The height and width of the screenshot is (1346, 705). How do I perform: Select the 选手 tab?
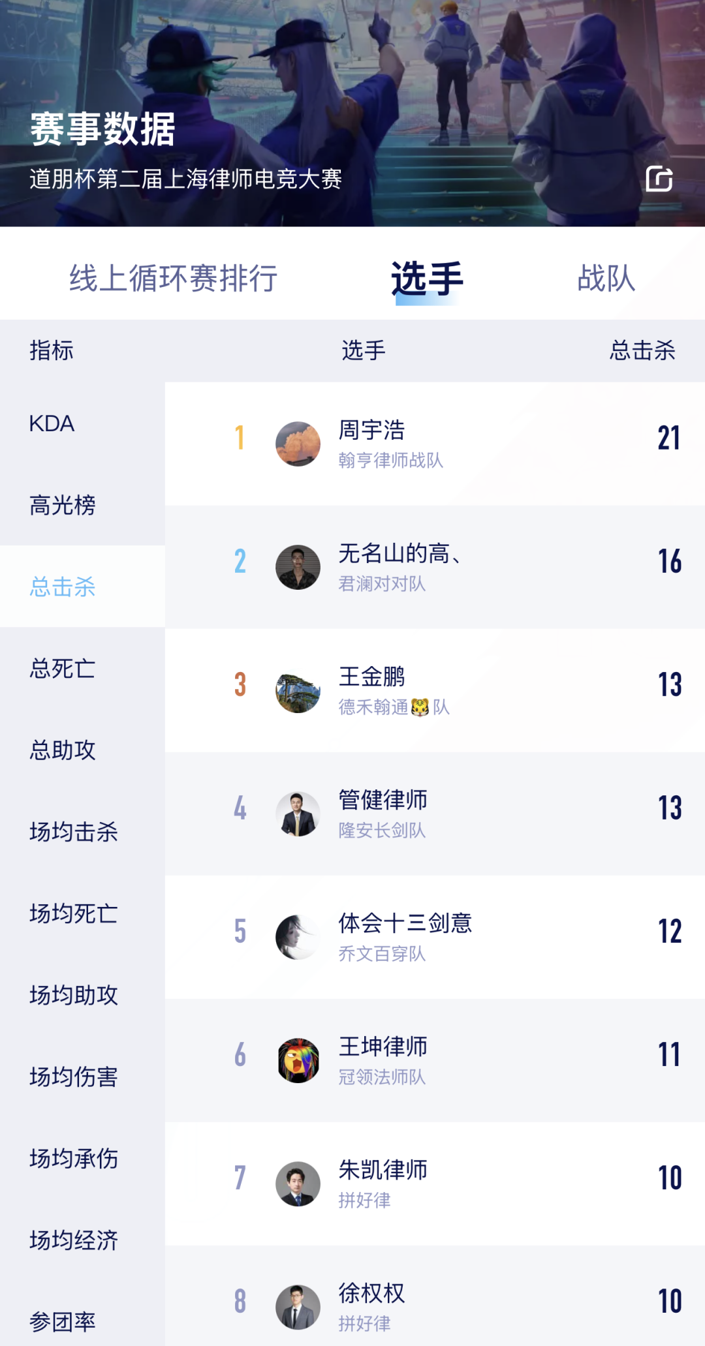click(x=427, y=279)
